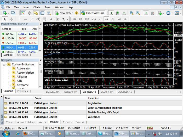This screenshot has width=183, height=137.
Task: Select the Fibonacci retracement tool
Action: [x=45, y=19]
